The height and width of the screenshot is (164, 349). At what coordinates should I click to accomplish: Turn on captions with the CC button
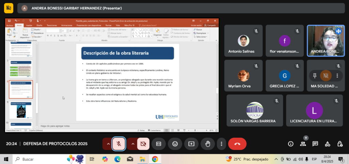point(158,144)
